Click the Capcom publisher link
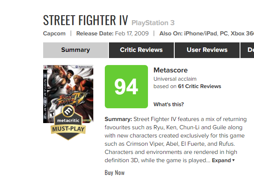The width and height of the screenshot is (254, 177). tap(53, 33)
